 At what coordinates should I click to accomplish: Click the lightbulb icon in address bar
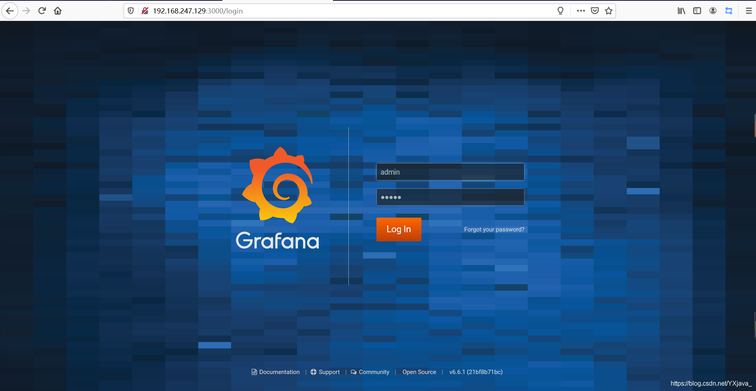pyautogui.click(x=560, y=11)
